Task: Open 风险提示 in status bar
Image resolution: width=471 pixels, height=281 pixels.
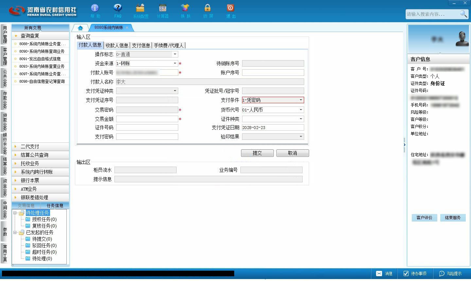Action: pyautogui.click(x=450, y=273)
